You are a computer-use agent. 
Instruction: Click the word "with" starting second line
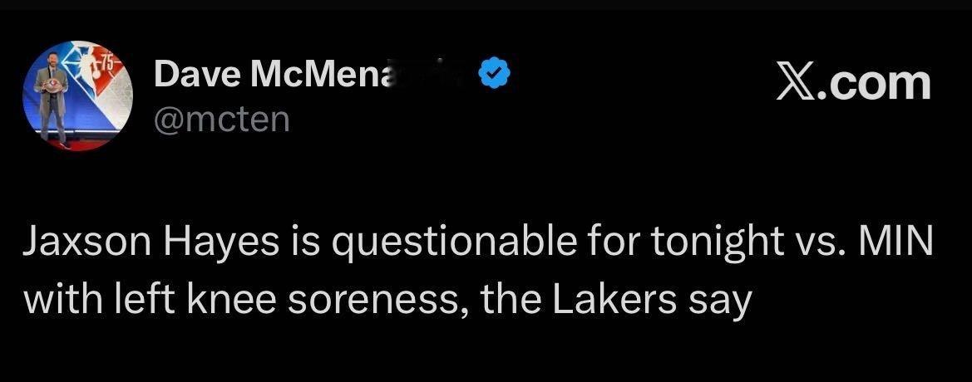52,298
